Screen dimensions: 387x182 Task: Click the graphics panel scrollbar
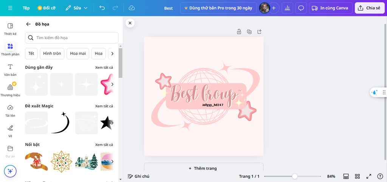pyautogui.click(x=121, y=63)
